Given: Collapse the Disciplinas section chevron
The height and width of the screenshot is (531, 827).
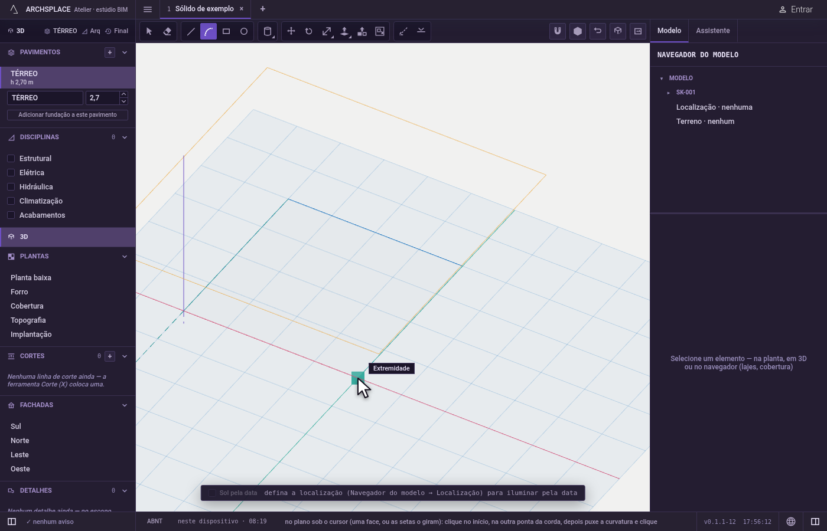Looking at the screenshot, I should (x=125, y=137).
